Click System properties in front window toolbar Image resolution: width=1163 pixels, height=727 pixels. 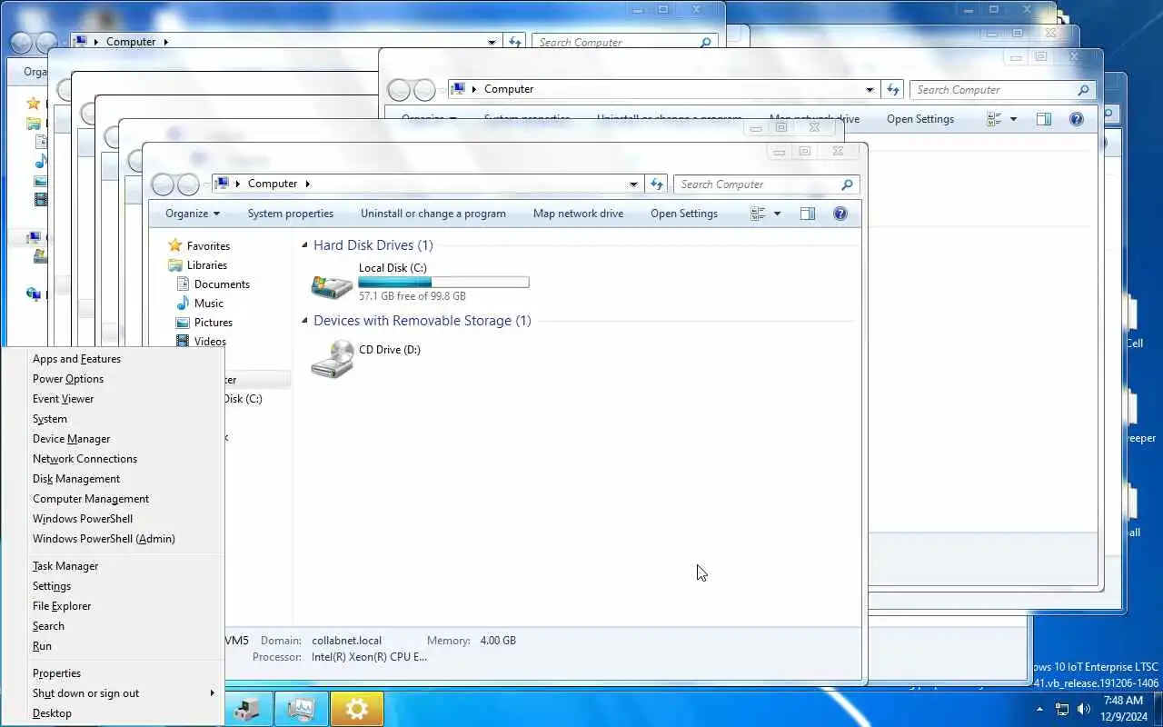[291, 214]
